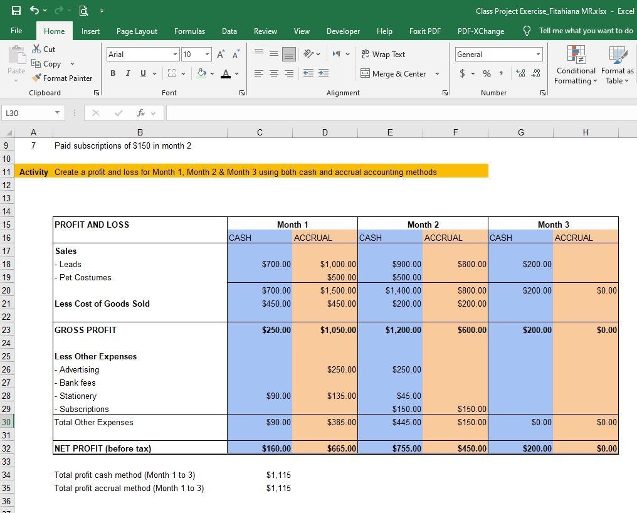Screen dimensions: 637x513
Task: Open the Data tab
Action: [229, 31]
